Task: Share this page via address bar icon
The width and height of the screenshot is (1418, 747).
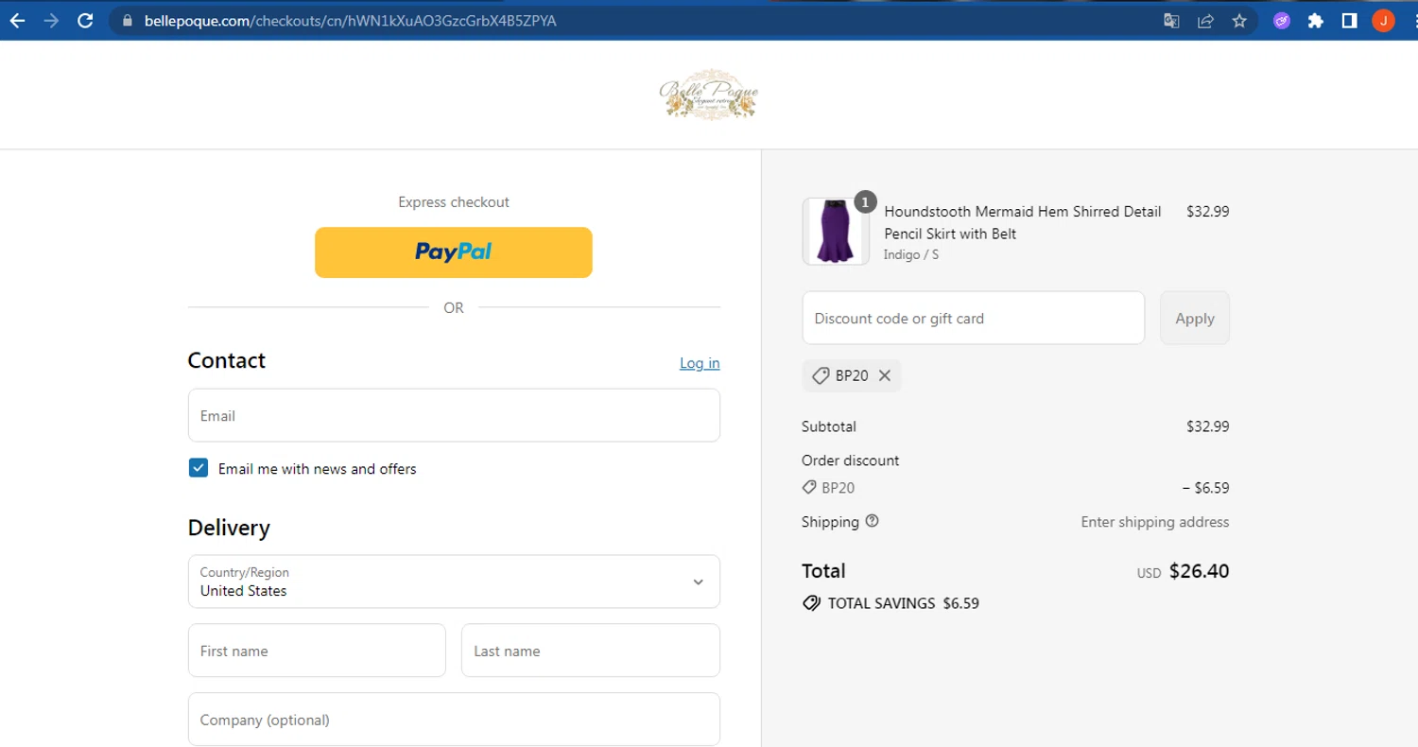Action: 1205,21
